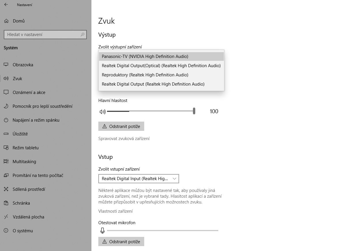Click the Obrazovka monitor icon
This screenshot has height=251, width=353.
[x=6, y=65]
